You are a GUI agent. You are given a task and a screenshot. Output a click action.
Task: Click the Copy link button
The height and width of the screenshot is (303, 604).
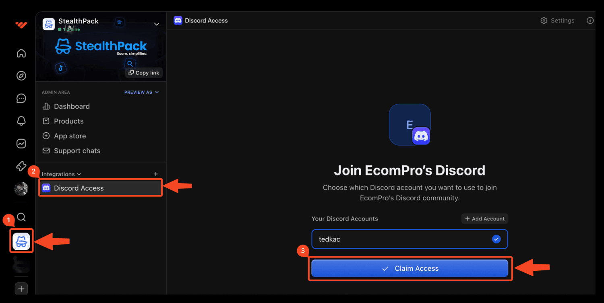[144, 73]
